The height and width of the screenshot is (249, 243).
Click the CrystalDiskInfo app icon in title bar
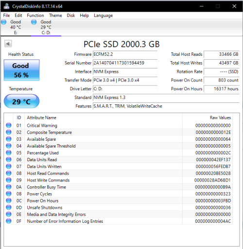[6, 6]
